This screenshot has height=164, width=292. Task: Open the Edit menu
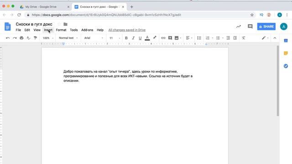[27, 30]
